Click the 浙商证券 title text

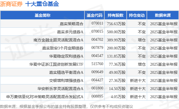[11, 4]
